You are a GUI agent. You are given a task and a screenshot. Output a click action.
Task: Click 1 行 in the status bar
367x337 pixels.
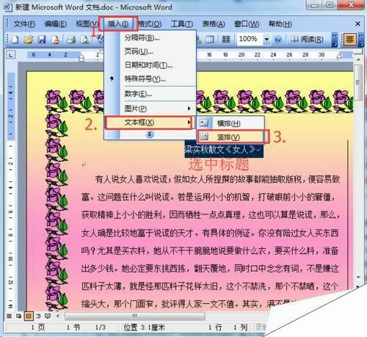pos(215,327)
